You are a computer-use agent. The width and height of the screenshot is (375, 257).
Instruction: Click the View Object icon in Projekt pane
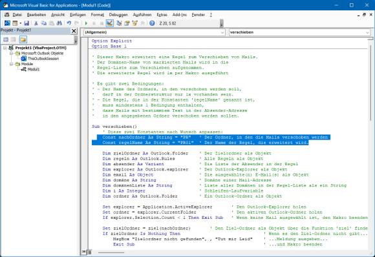tap(14, 39)
